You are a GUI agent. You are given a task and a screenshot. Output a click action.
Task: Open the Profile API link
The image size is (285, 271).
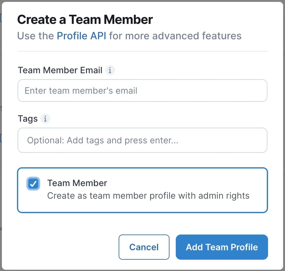tap(81, 36)
